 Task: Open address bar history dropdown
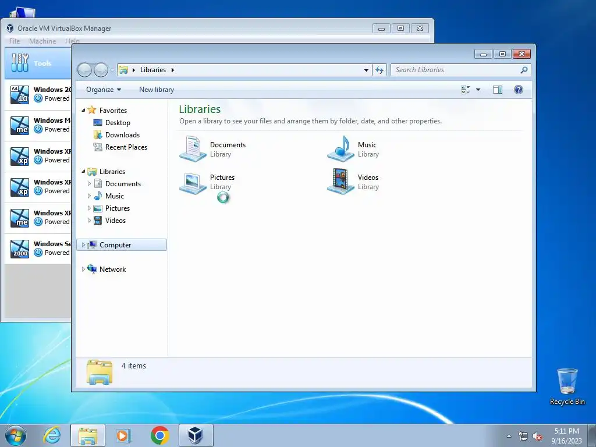tap(366, 70)
